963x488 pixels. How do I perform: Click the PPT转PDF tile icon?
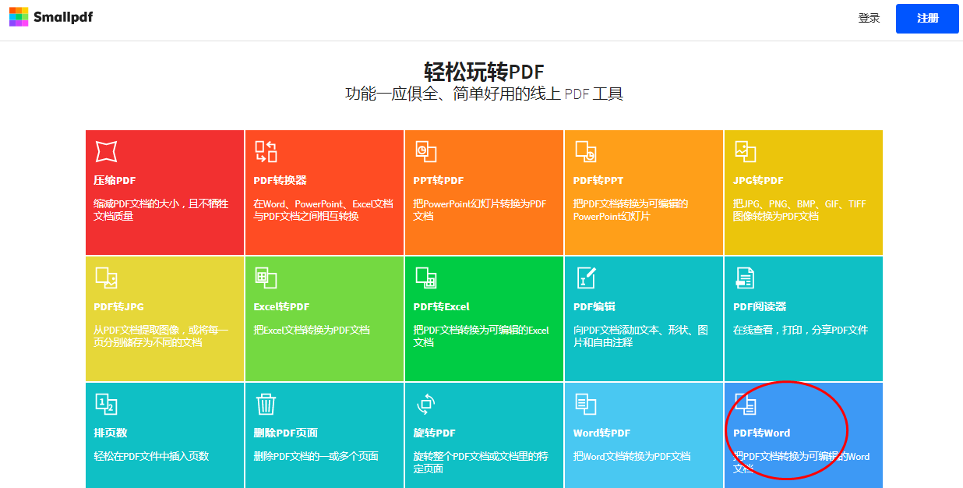[x=425, y=151]
